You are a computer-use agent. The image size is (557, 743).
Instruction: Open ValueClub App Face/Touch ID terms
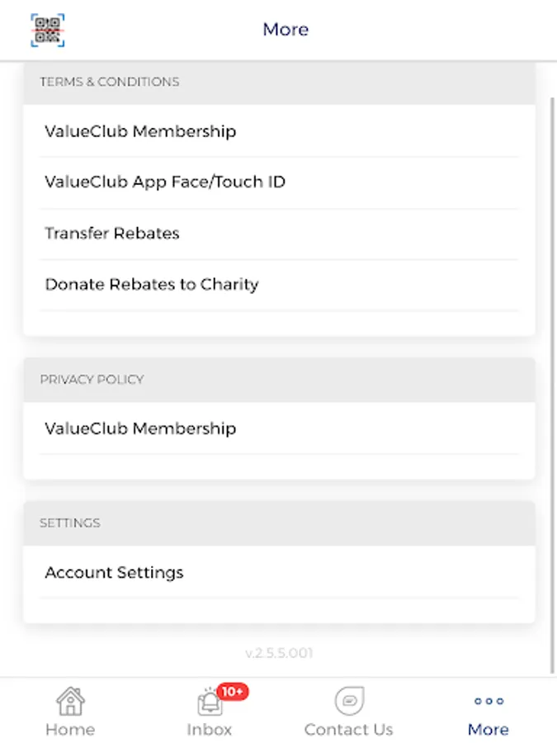165,182
